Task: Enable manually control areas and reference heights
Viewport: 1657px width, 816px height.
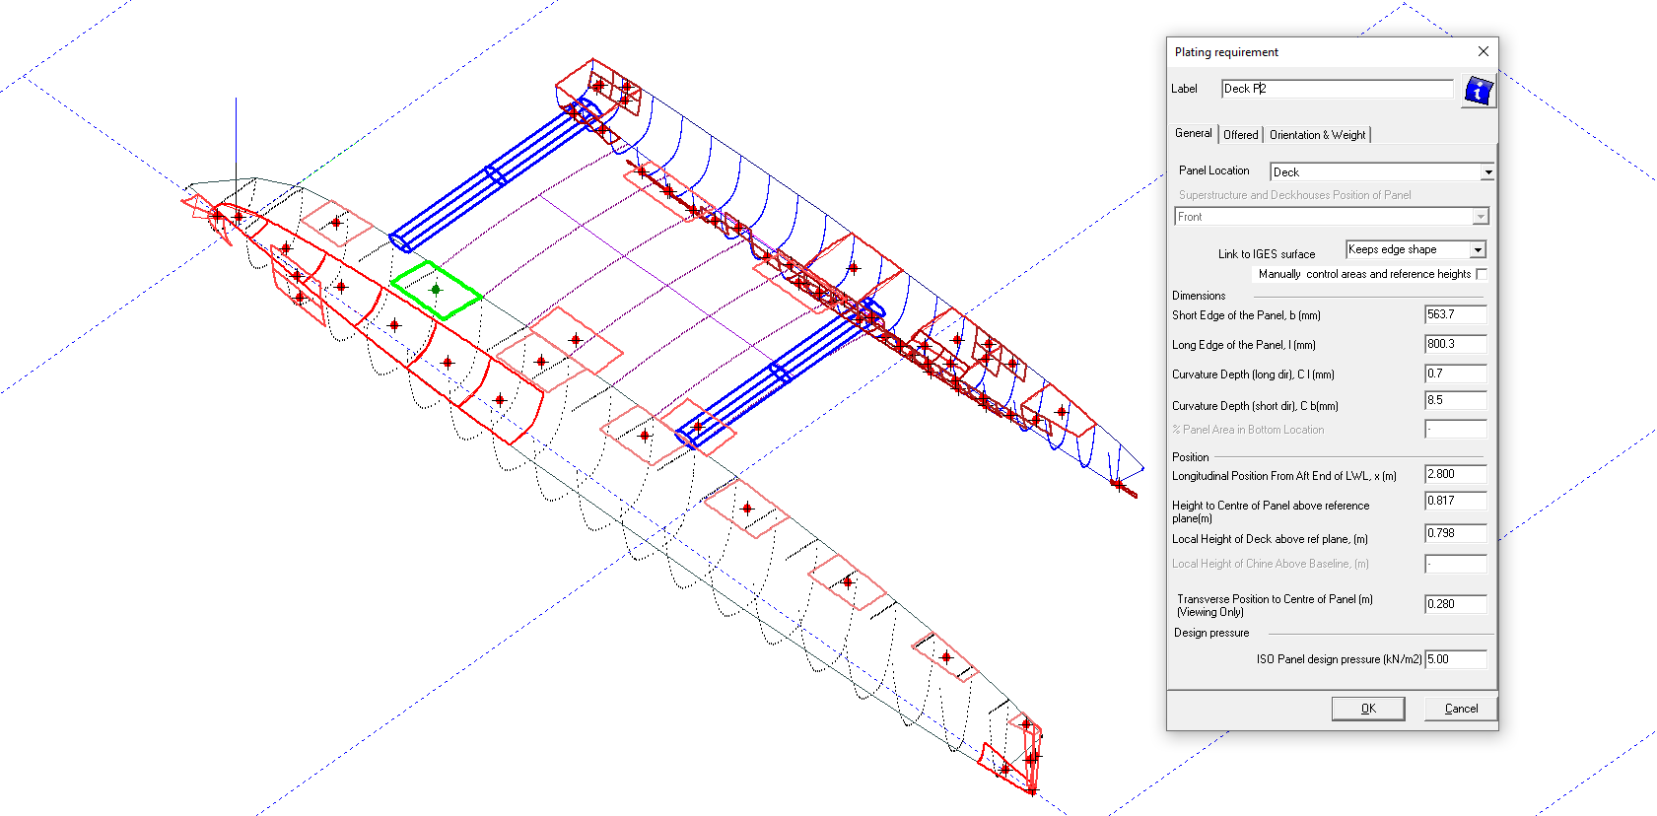Action: (1482, 274)
